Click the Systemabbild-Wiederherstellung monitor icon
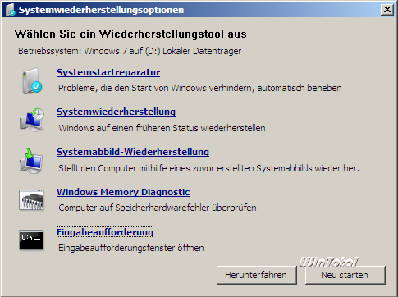398x297 pixels. click(x=31, y=160)
